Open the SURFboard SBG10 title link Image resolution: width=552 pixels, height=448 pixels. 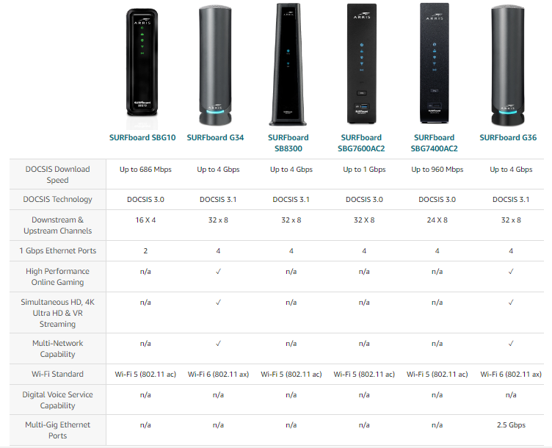click(145, 137)
